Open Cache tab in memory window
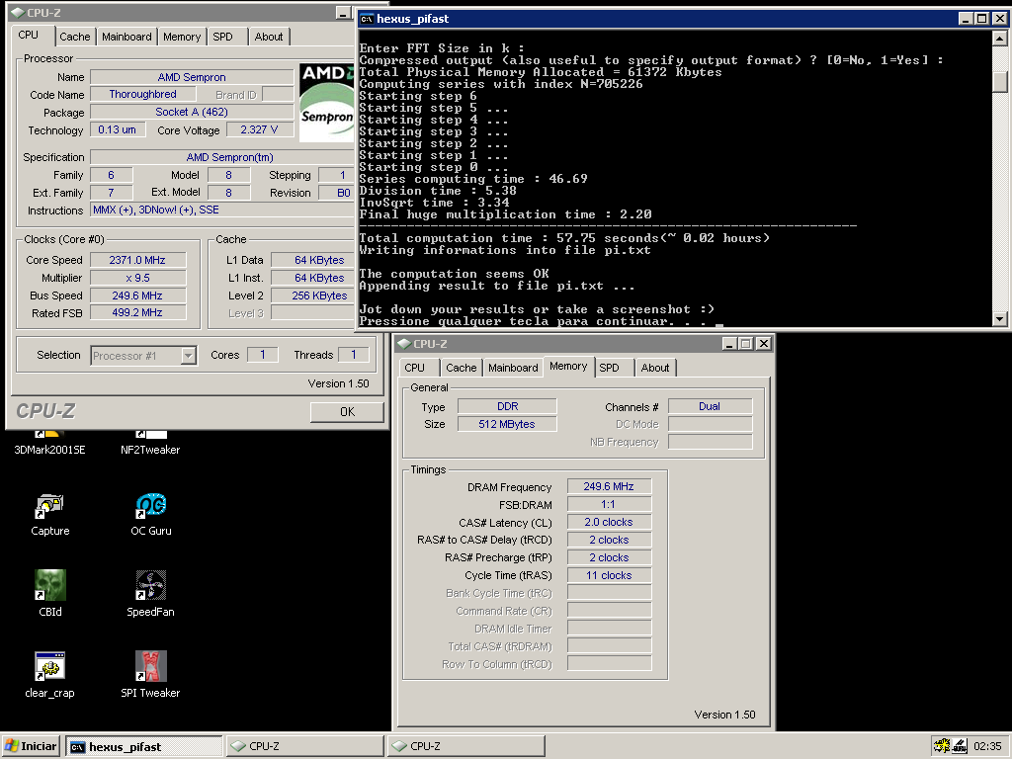Screen dimensions: 1012x759 (461, 368)
